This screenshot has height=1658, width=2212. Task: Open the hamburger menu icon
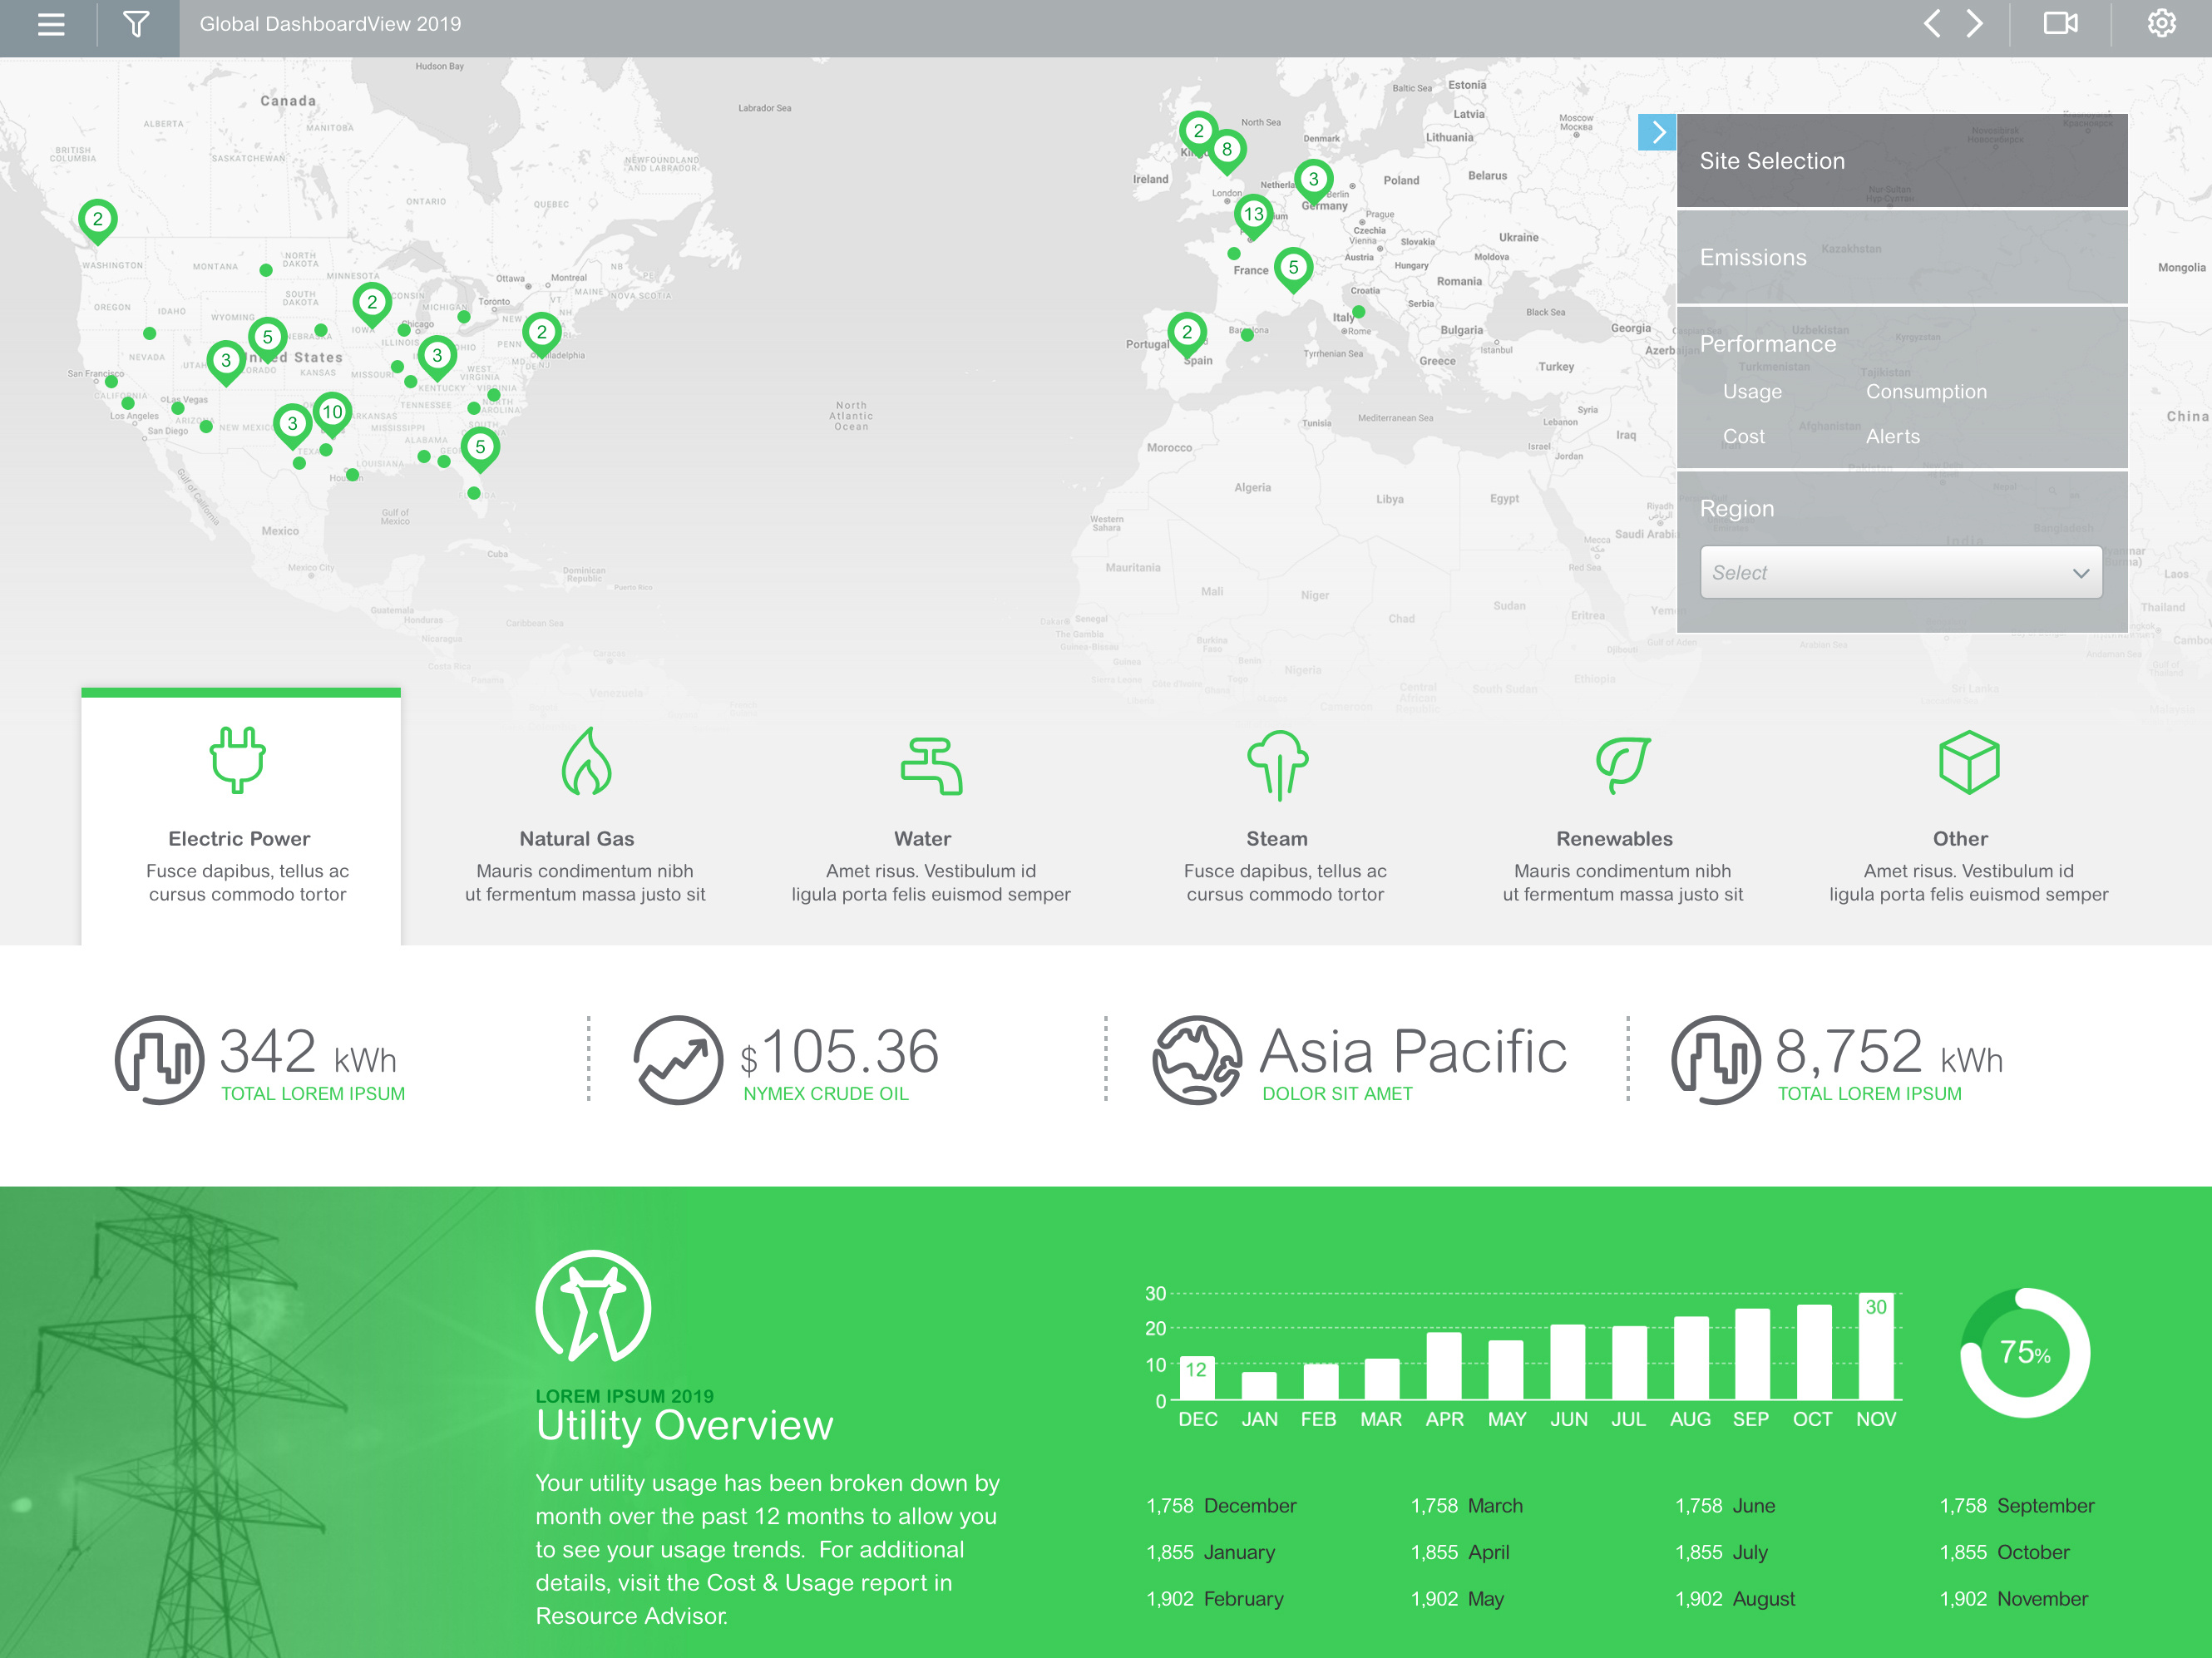[50, 24]
